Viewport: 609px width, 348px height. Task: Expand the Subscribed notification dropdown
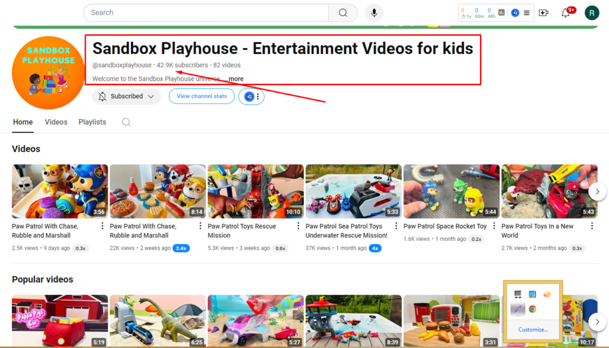tap(127, 96)
